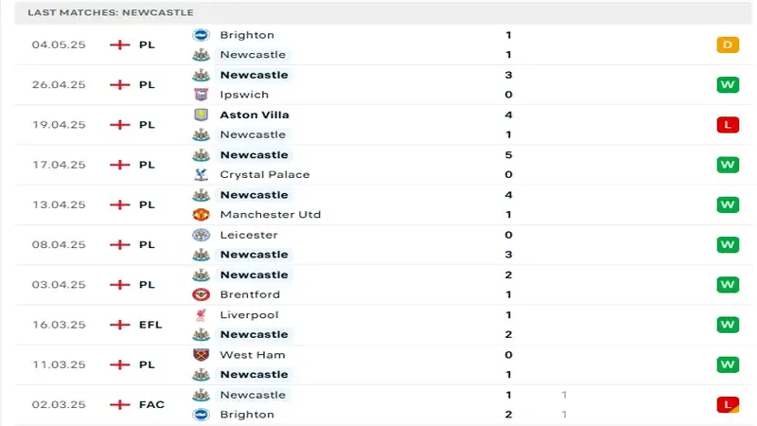The height and width of the screenshot is (426, 757).
Task: Click the Brentford club crest
Action: coord(201,294)
